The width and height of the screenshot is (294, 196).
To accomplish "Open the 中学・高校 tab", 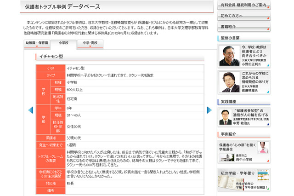I will pyautogui.click(x=90, y=44).
